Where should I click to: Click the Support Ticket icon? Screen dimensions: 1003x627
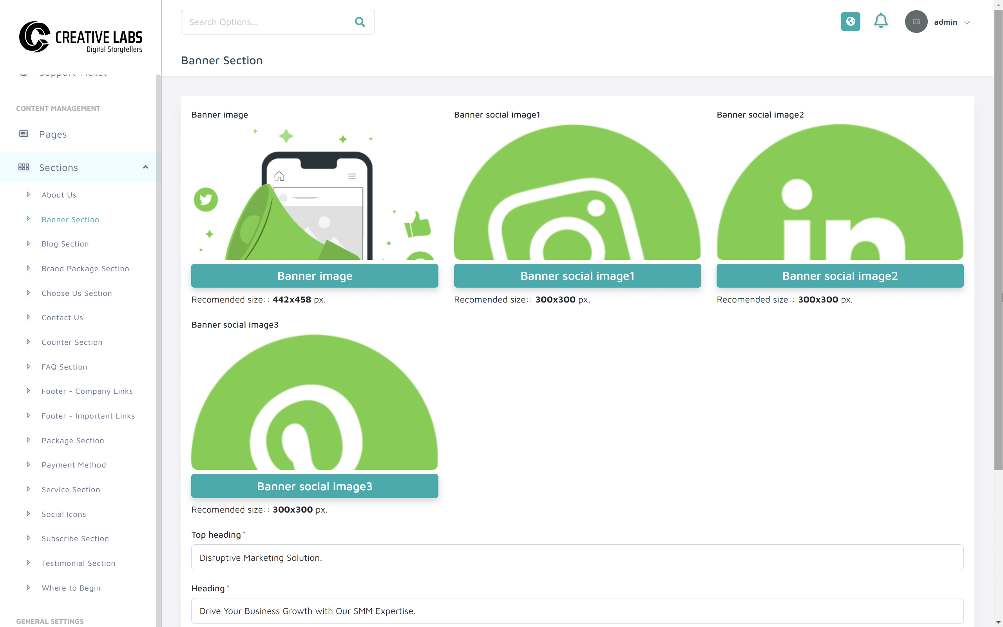coord(24,73)
